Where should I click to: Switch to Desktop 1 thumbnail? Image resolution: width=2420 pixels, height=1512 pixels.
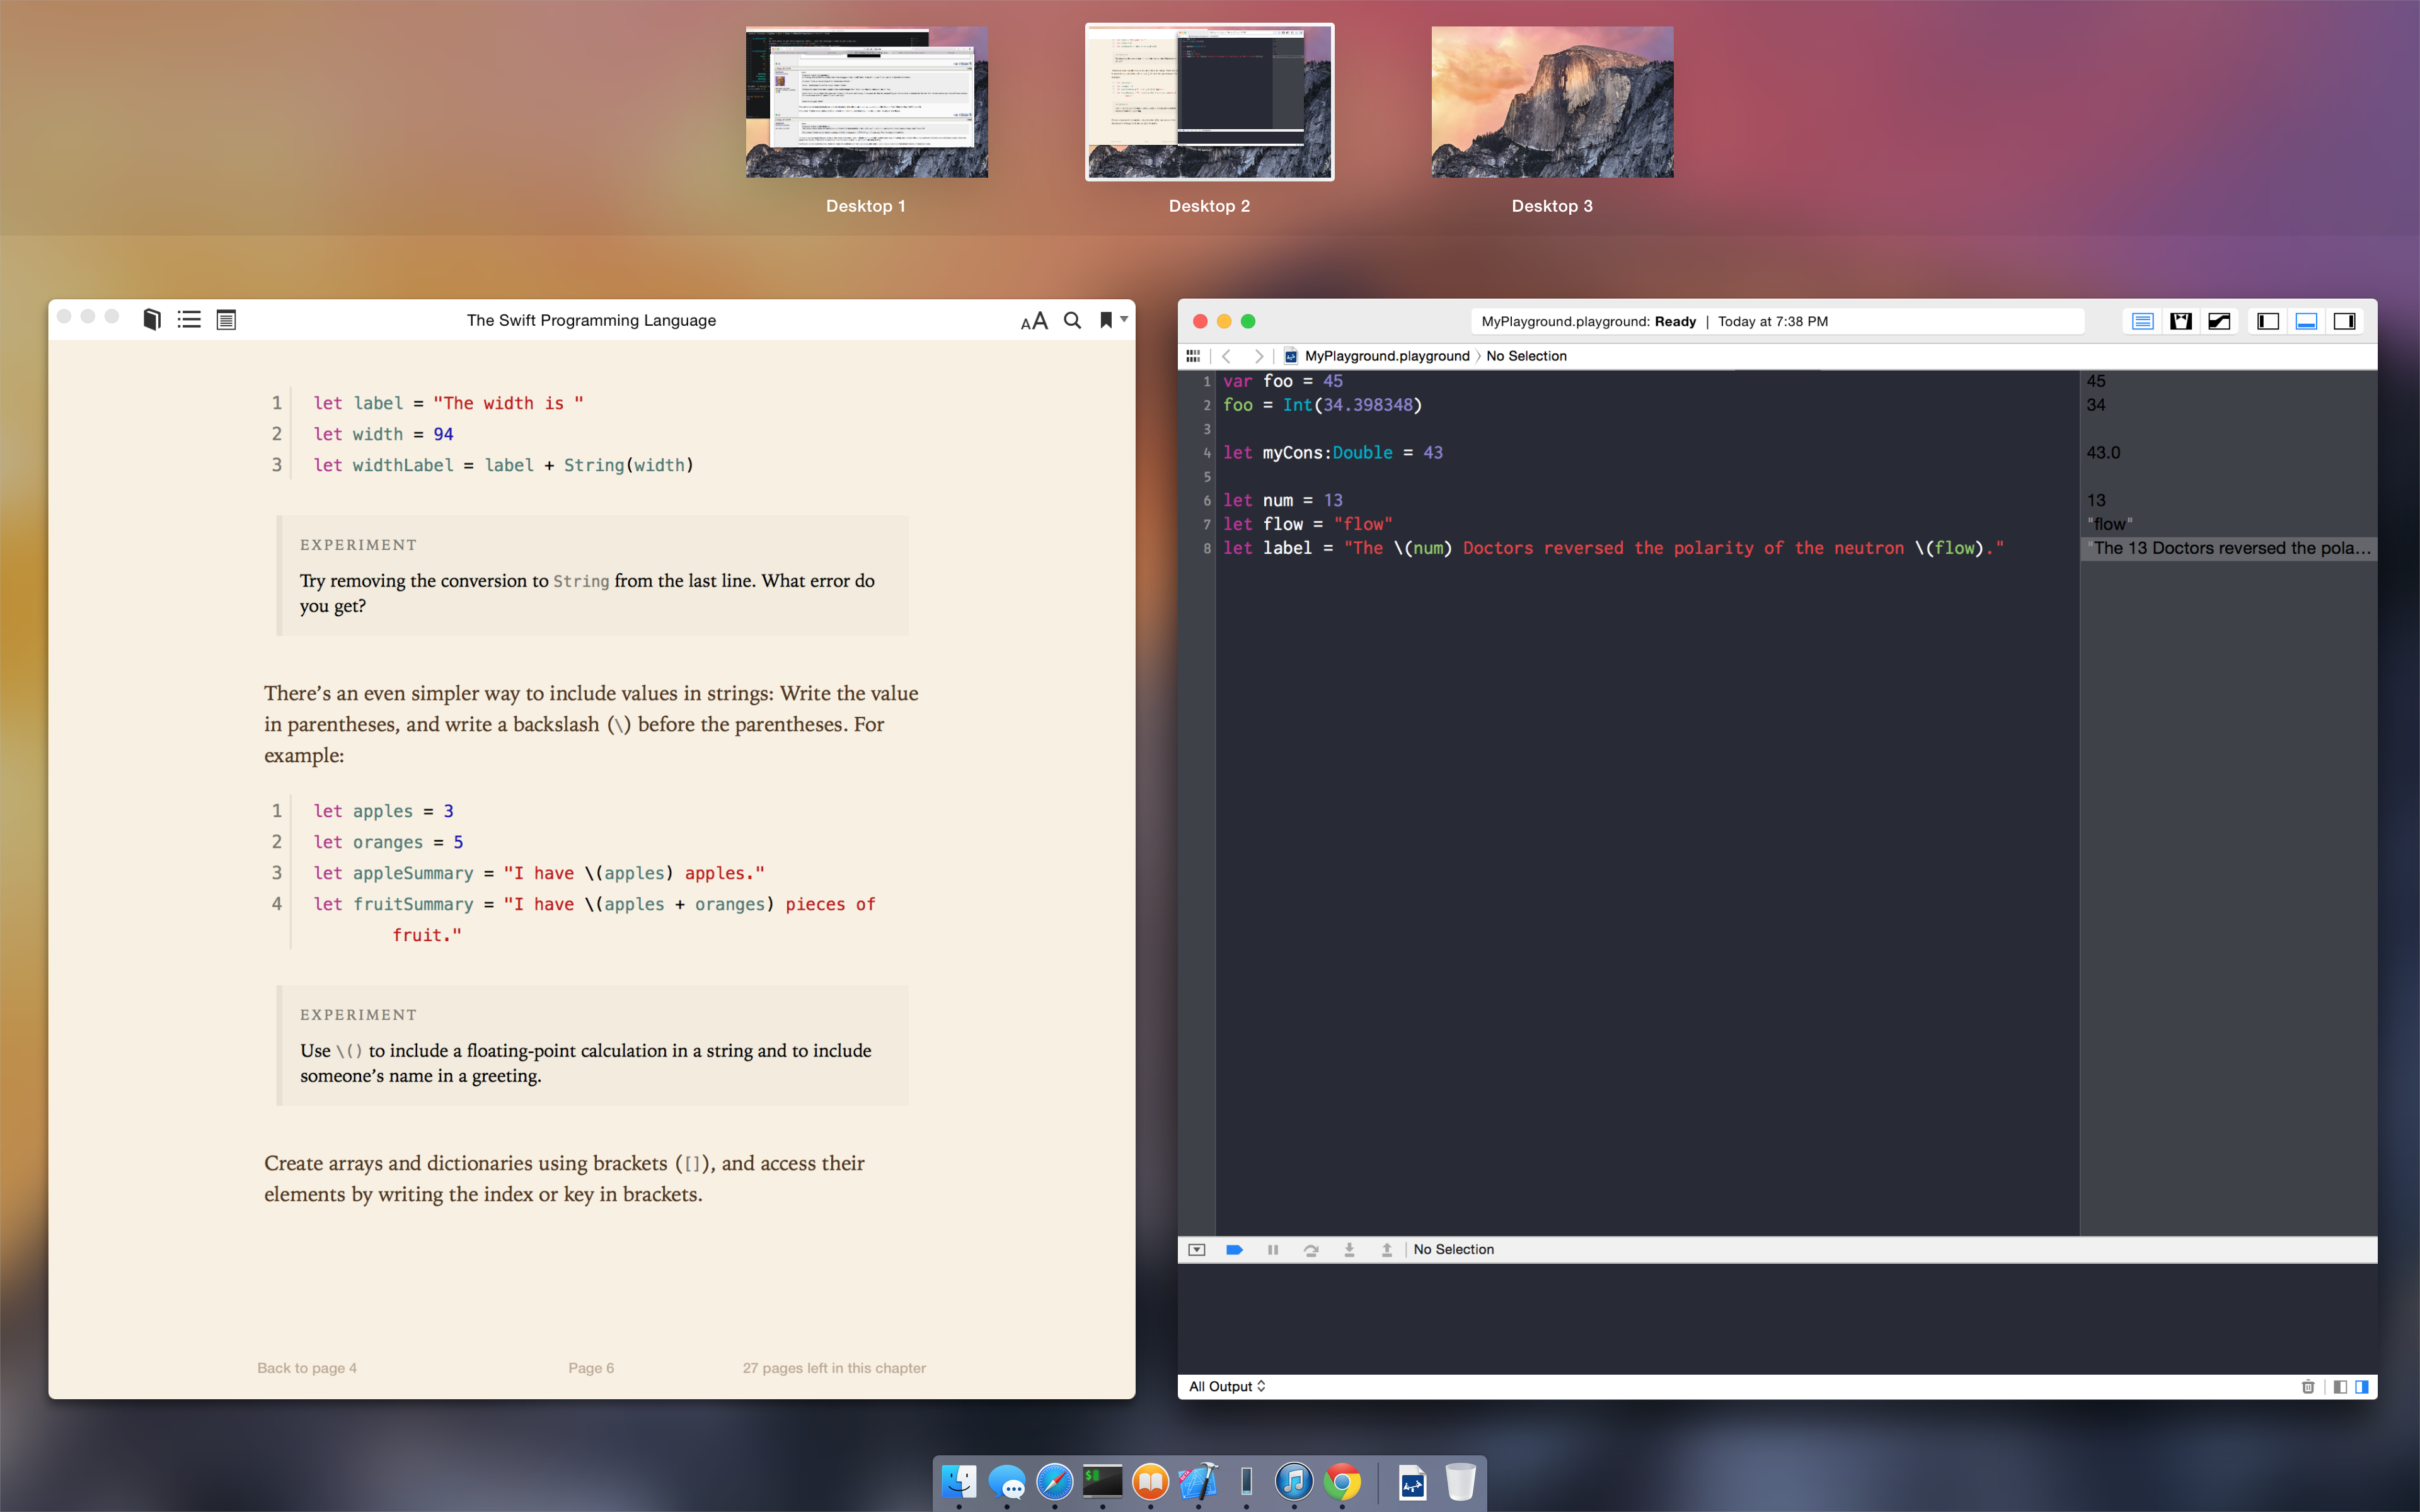tap(866, 102)
